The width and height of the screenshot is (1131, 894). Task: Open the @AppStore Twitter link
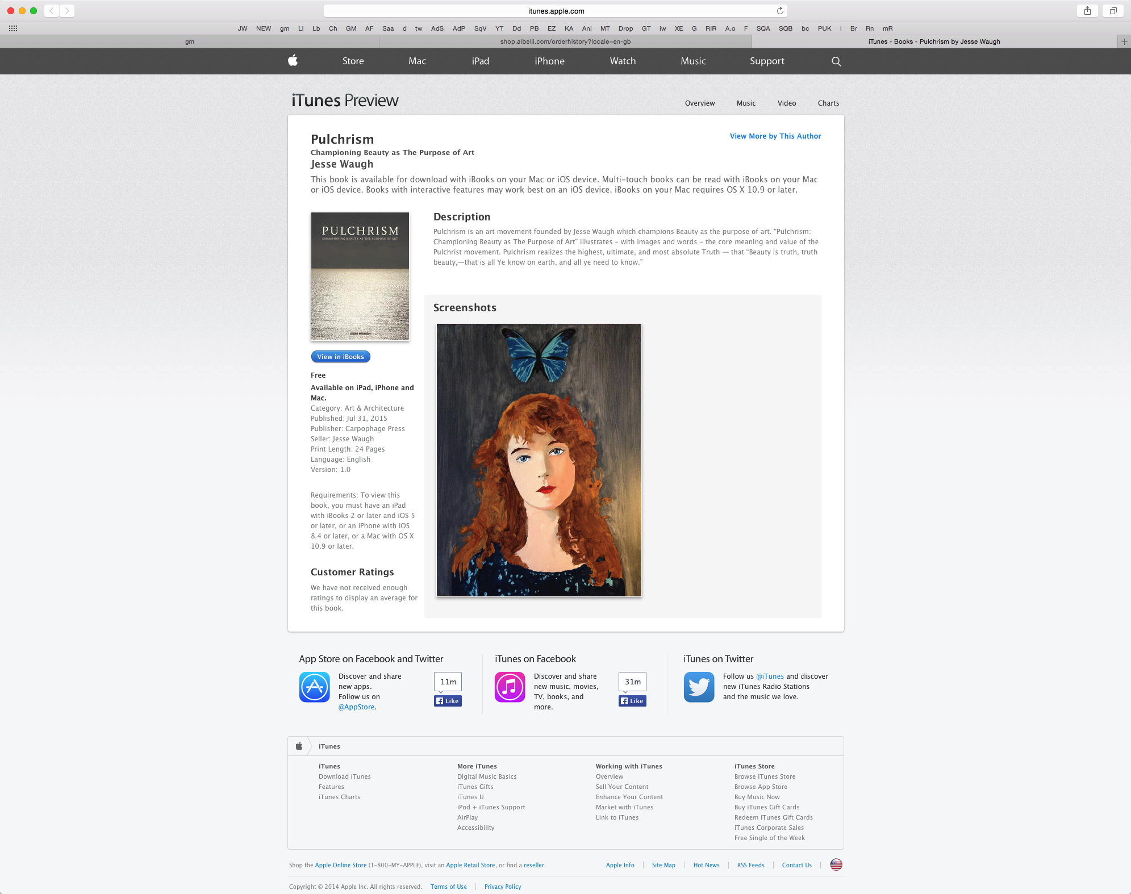tap(357, 707)
